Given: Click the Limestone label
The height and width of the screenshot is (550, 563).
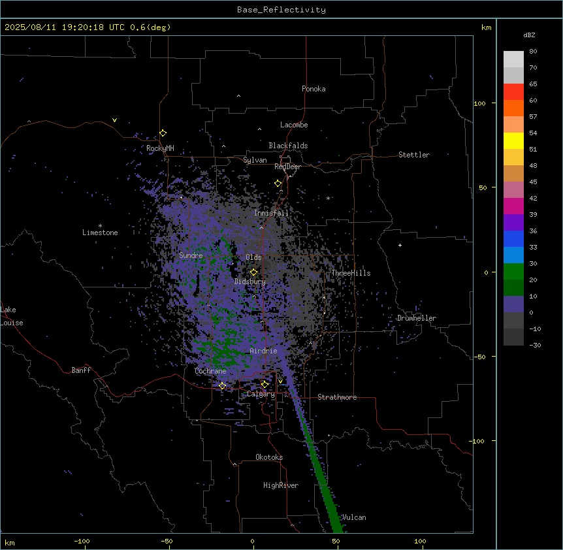Looking at the screenshot, I should click(x=100, y=233).
